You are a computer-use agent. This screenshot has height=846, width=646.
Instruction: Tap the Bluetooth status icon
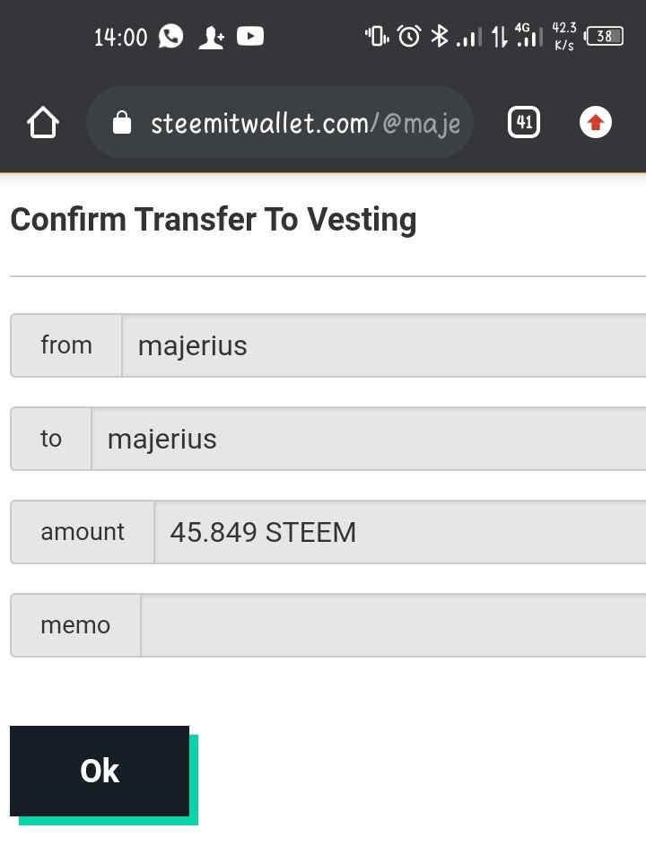(x=440, y=37)
